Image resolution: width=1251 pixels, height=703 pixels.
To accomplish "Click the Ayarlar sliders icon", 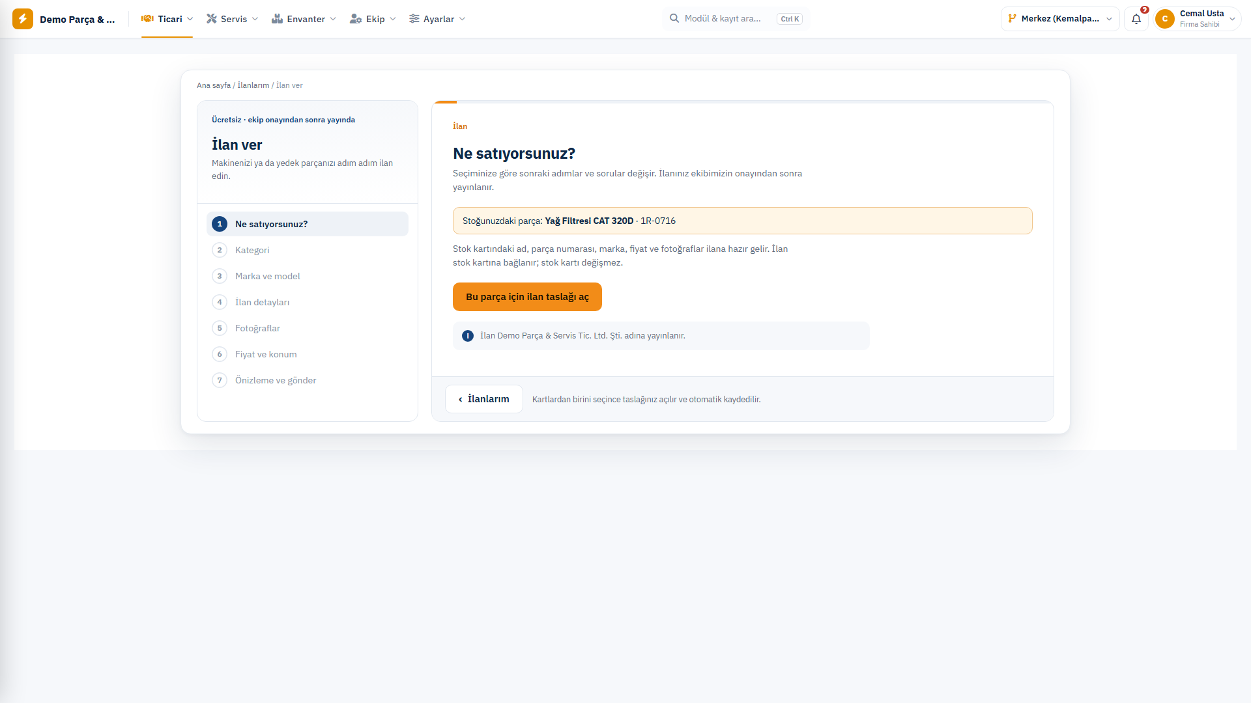I will (x=414, y=19).
